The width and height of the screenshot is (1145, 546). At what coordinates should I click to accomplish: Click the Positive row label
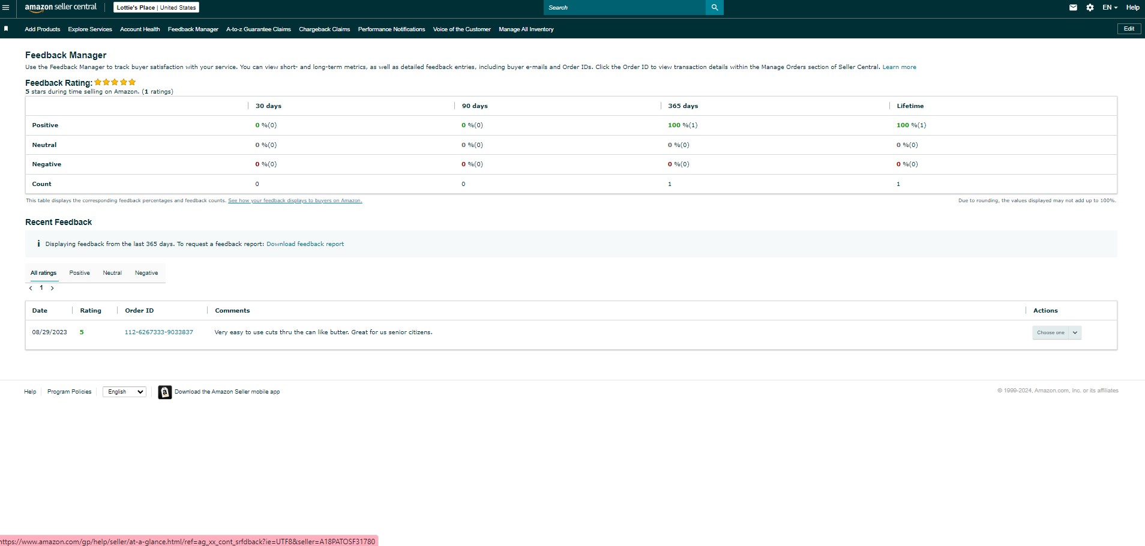pos(45,125)
